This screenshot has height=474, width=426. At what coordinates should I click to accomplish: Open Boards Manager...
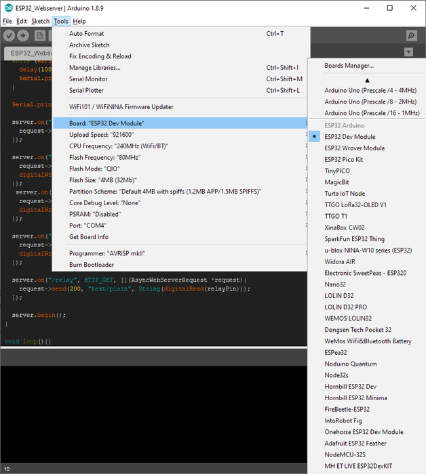[367, 65]
